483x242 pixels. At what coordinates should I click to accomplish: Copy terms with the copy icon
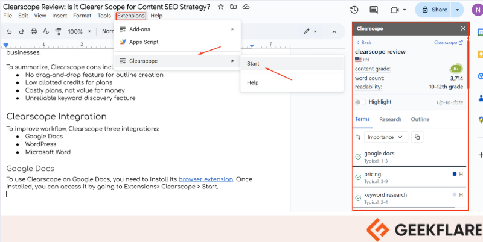pyautogui.click(x=417, y=137)
